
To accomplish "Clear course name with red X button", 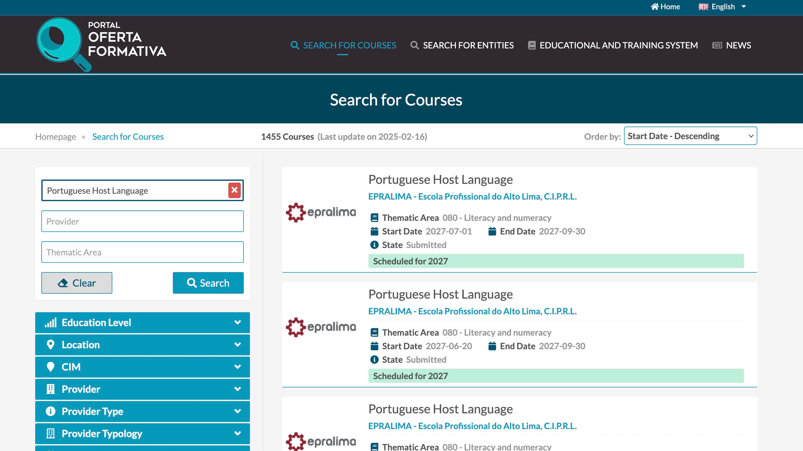I will [235, 190].
